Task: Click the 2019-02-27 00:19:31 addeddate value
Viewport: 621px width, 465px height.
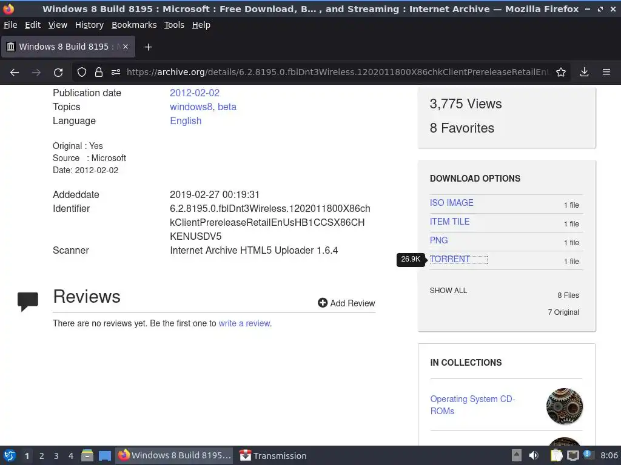Action: point(215,194)
